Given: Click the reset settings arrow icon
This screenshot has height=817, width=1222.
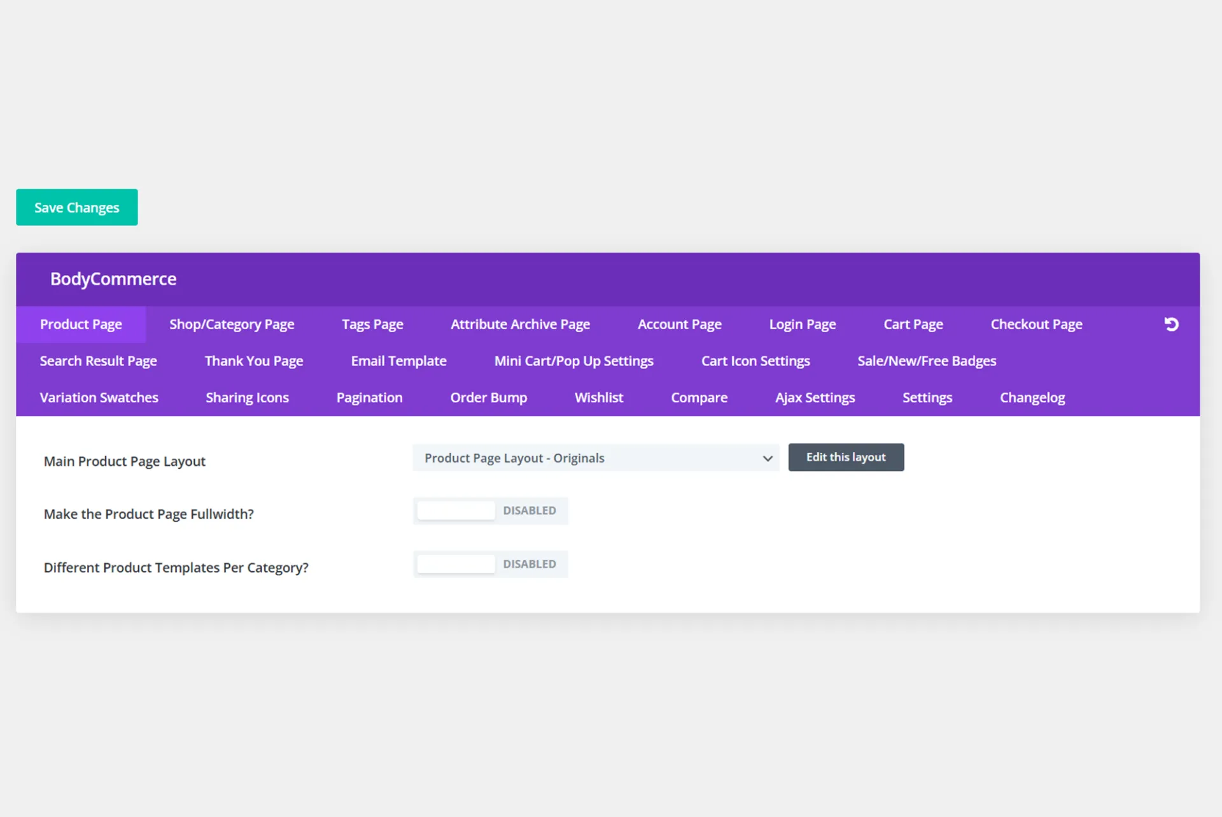Looking at the screenshot, I should 1171,325.
